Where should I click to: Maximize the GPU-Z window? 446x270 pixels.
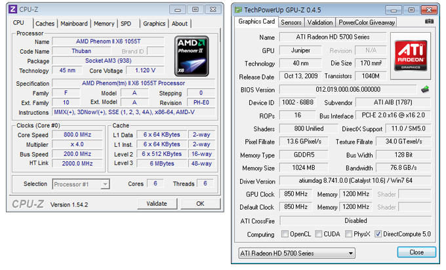pos(411,10)
